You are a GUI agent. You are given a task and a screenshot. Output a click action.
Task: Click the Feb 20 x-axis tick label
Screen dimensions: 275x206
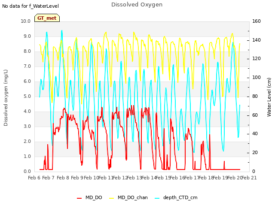pos(235,178)
